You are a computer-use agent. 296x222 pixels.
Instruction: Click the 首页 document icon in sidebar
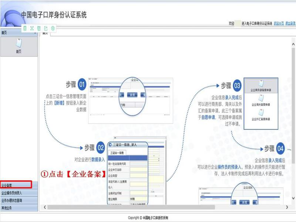tap(18, 44)
